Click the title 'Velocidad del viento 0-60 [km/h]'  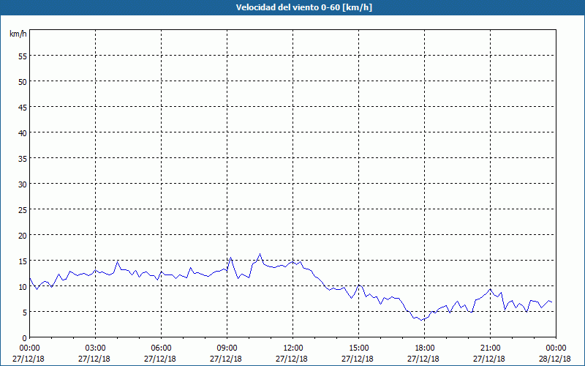pos(303,7)
